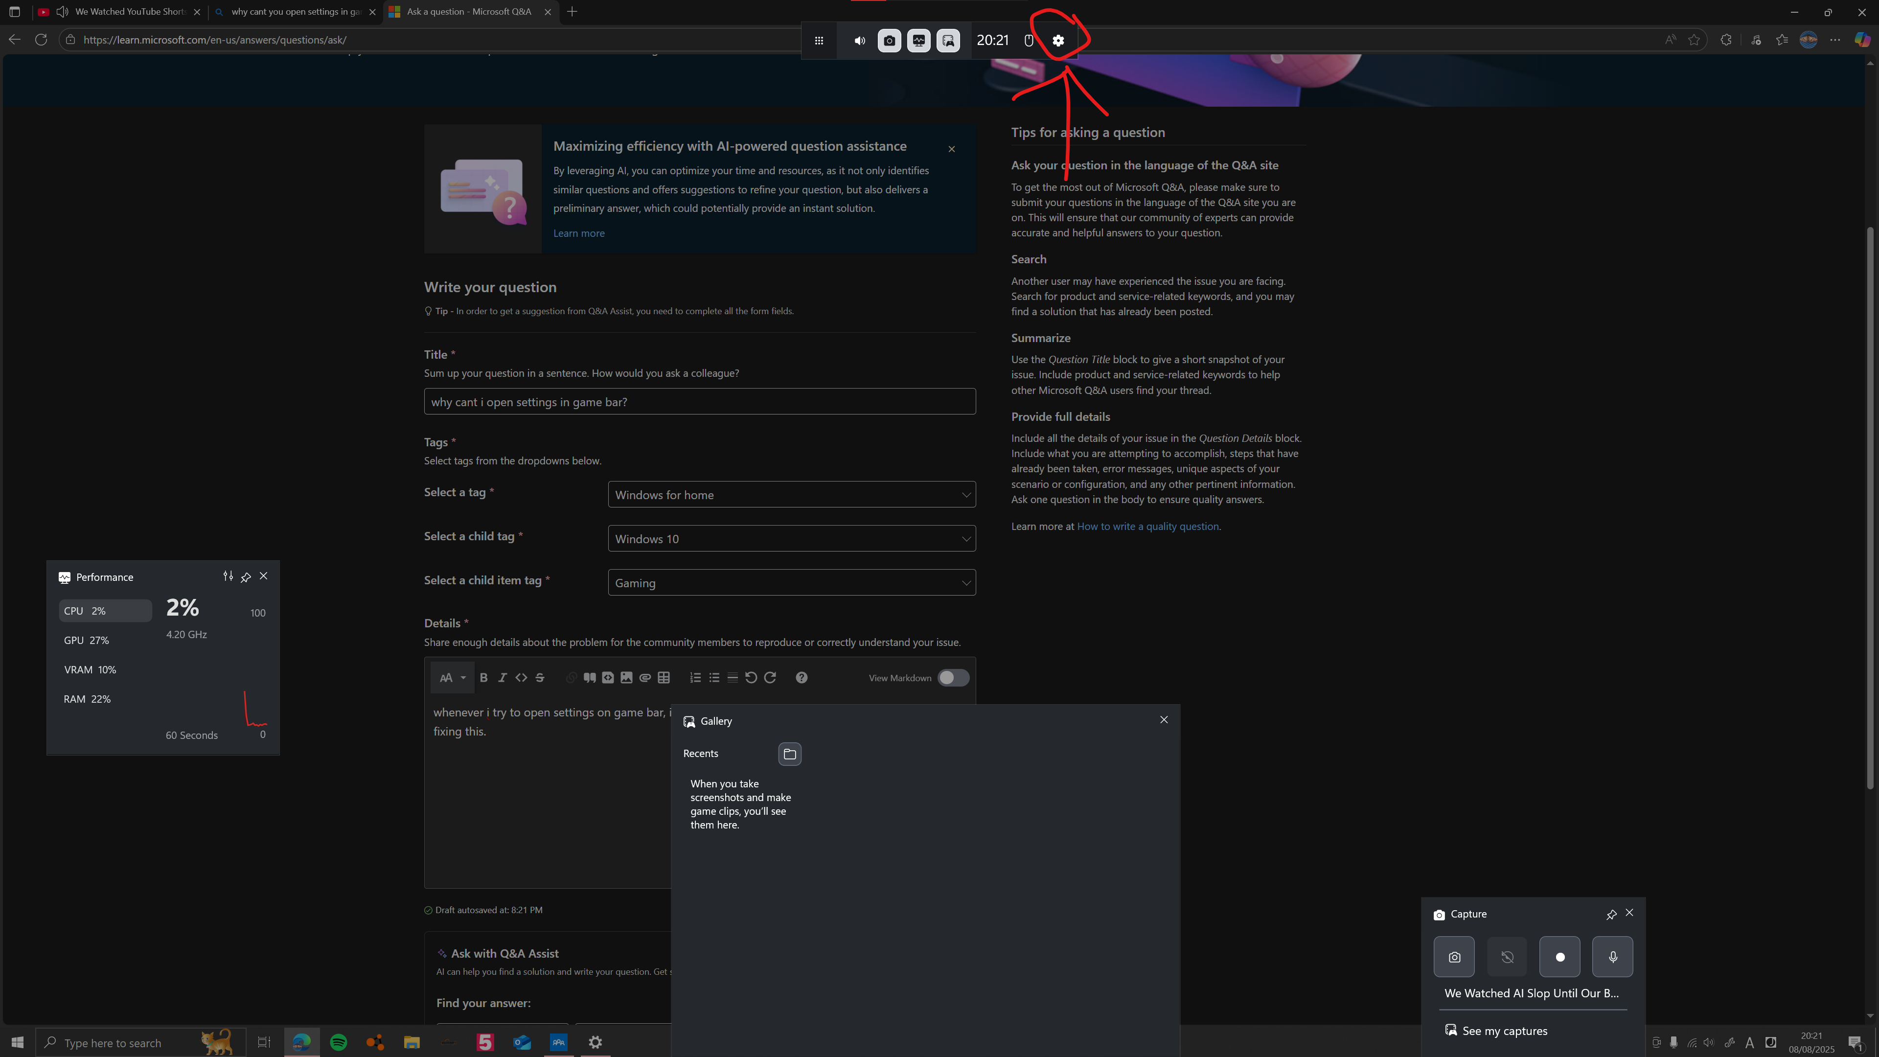Open Performance widget options sliders
This screenshot has height=1057, width=1879.
[228, 576]
